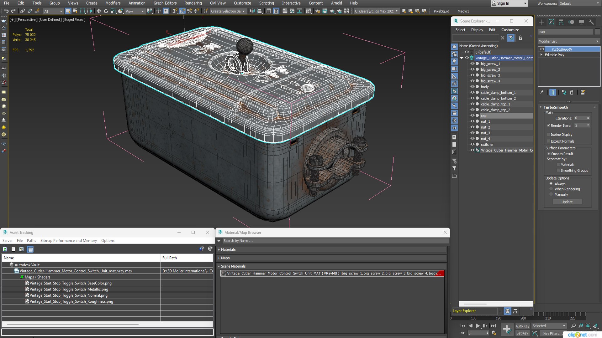This screenshot has height=338, width=602.
Task: Open the Modifier List dropdown
Action: [568, 41]
